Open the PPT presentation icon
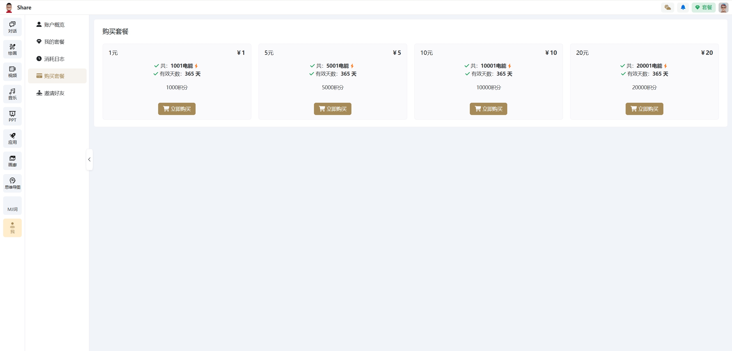 pyautogui.click(x=12, y=116)
